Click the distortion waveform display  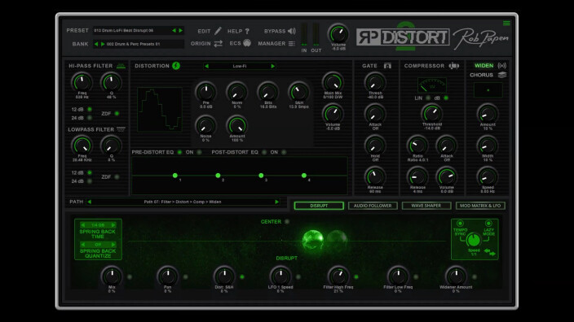pos(160,110)
